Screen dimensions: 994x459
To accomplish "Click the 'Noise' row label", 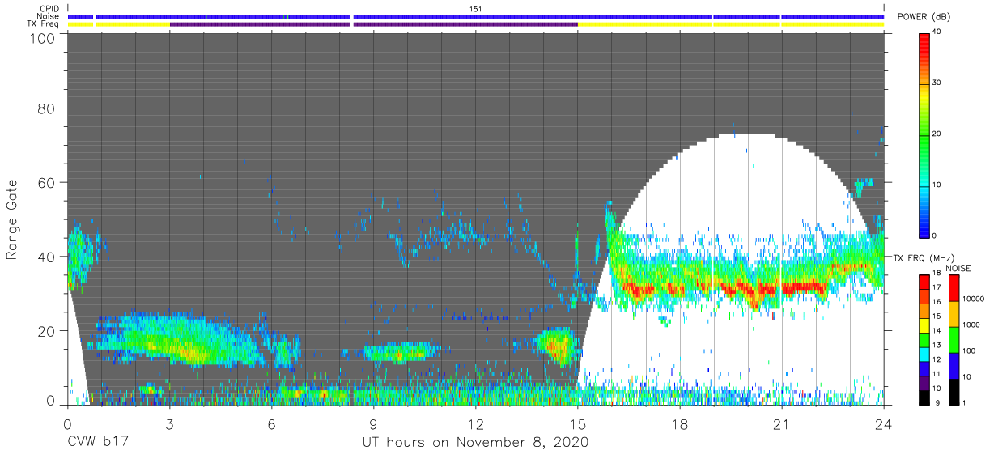I will click(48, 16).
